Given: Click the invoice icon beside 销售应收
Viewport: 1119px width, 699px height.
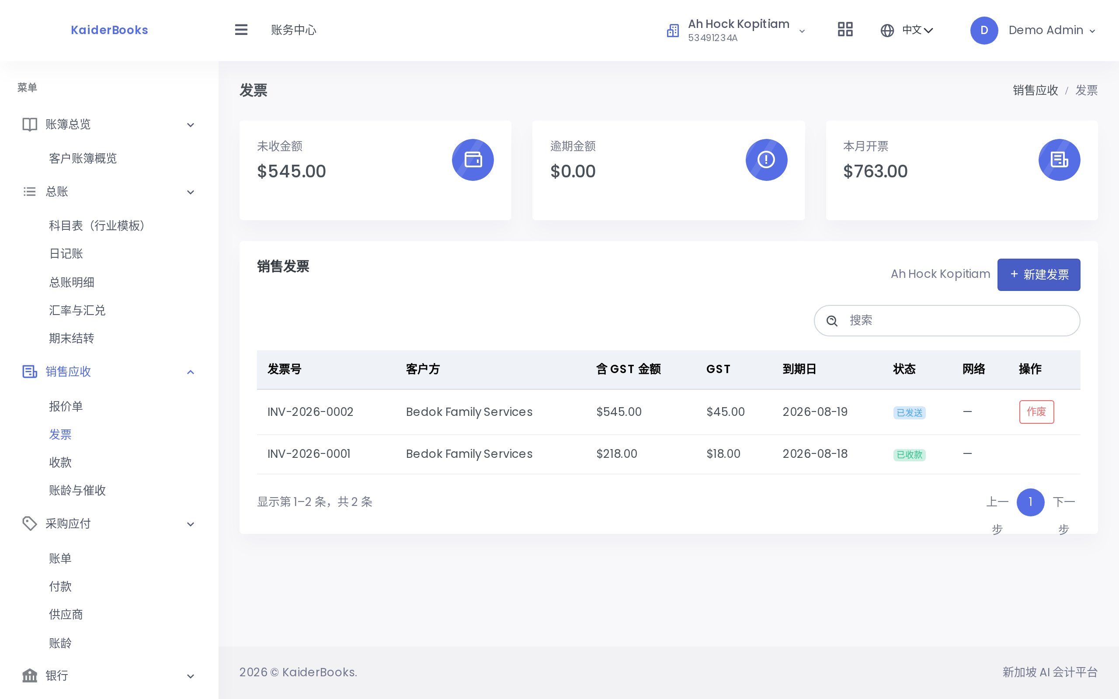Looking at the screenshot, I should click(30, 372).
